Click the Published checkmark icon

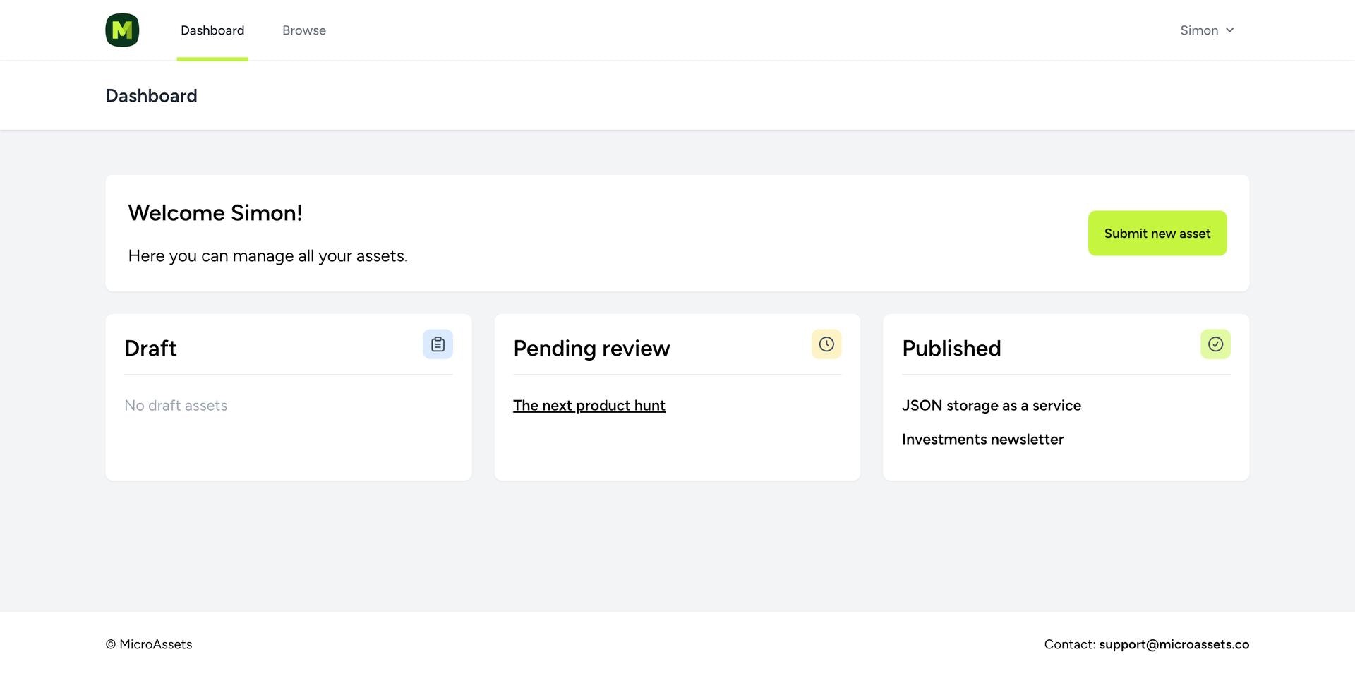coord(1215,344)
